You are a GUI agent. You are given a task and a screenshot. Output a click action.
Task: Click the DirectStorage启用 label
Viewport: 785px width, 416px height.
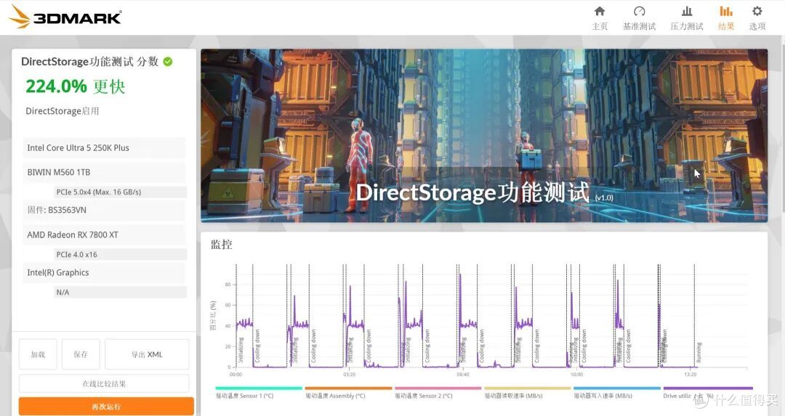[62, 111]
